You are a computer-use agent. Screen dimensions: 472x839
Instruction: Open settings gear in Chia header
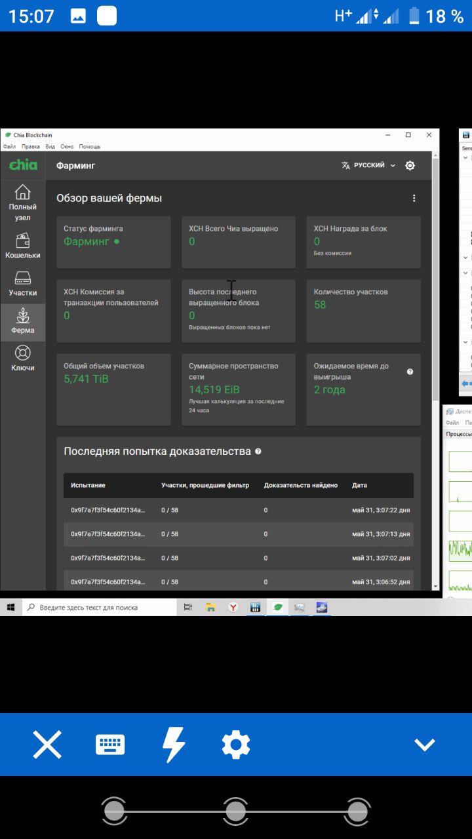[x=410, y=166]
